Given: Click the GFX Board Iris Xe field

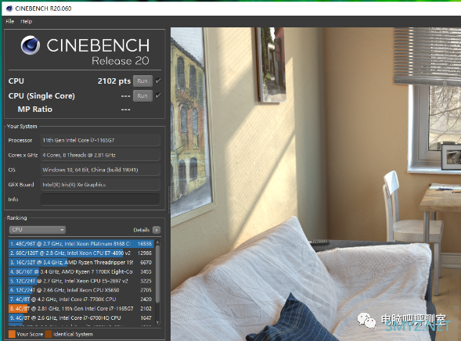Looking at the screenshot, I should coord(100,185).
